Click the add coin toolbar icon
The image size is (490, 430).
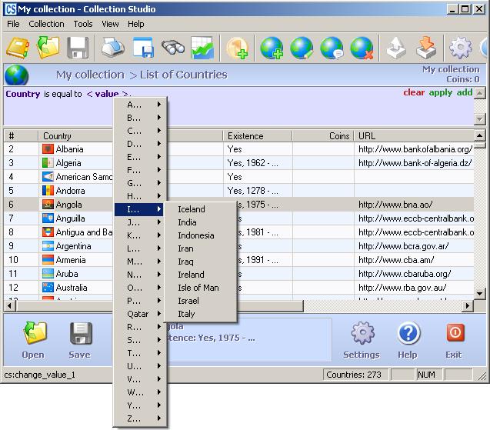237,48
